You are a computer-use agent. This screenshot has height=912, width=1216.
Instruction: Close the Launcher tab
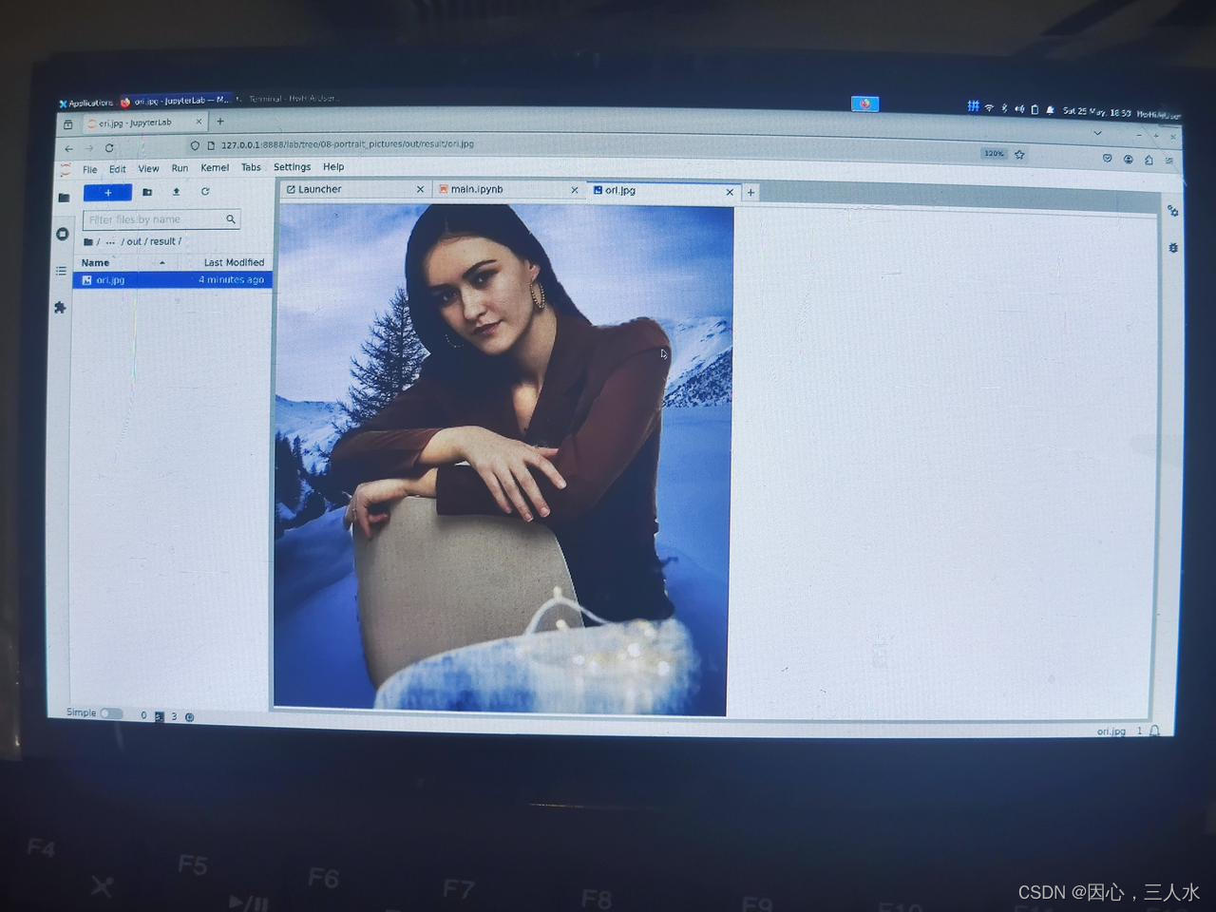click(420, 189)
